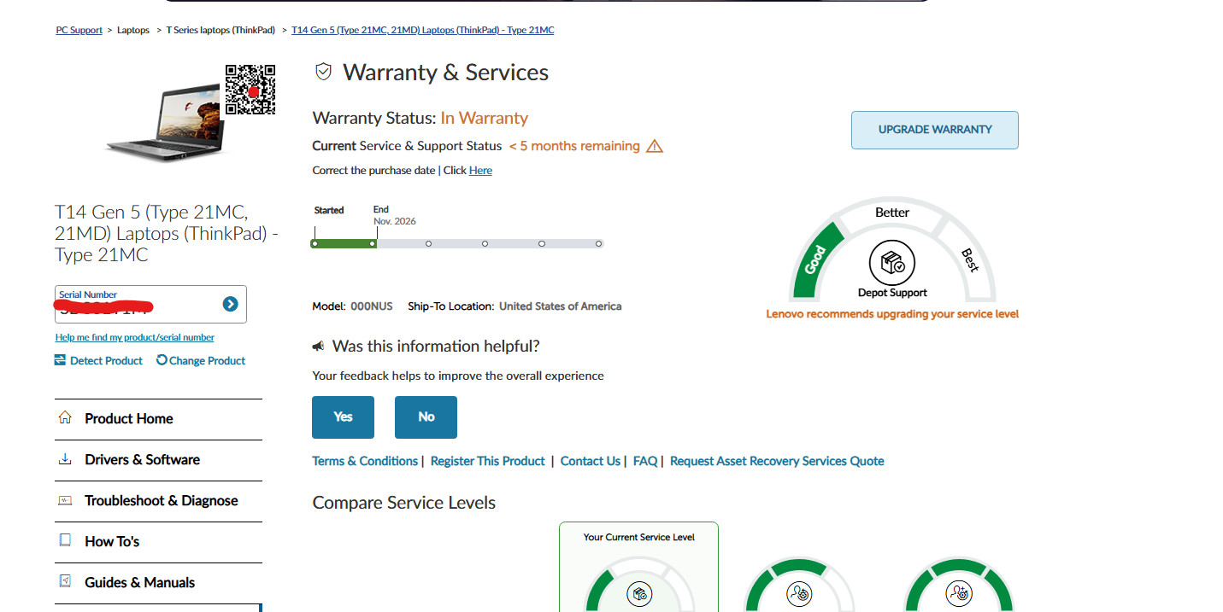Click the 'Depot Support' label in gauge

[x=892, y=293]
